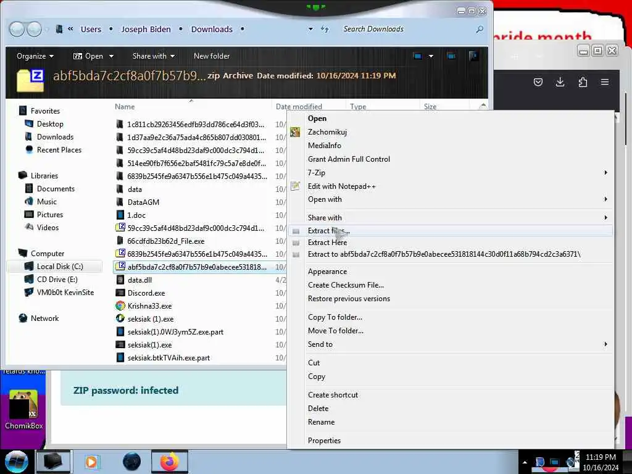Image resolution: width=632 pixels, height=474 pixels.
Task: Open the Organize dropdown menu
Action: pos(35,56)
